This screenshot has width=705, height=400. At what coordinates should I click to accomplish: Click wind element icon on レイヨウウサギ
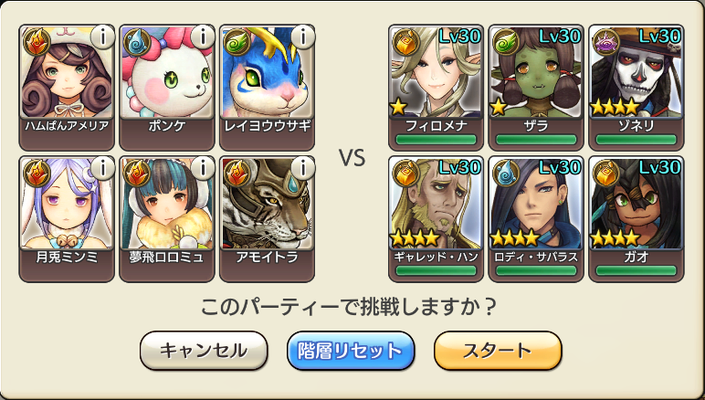click(237, 42)
